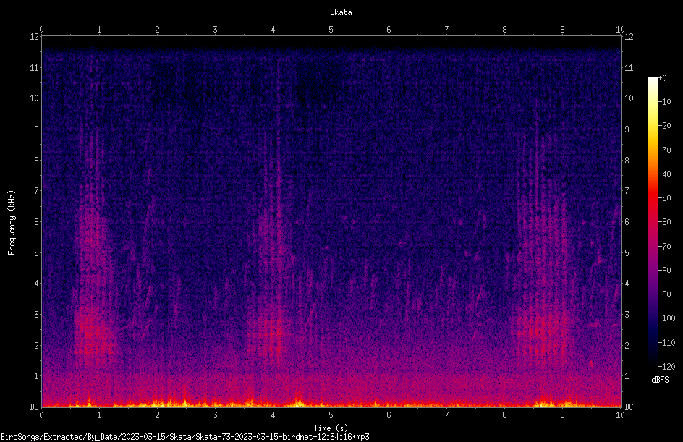Click the -120 level at the color bar bottom
Screen dimensions: 683x442
666,366
